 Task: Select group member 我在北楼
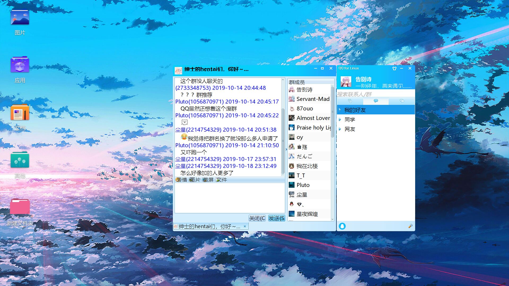pyautogui.click(x=309, y=166)
